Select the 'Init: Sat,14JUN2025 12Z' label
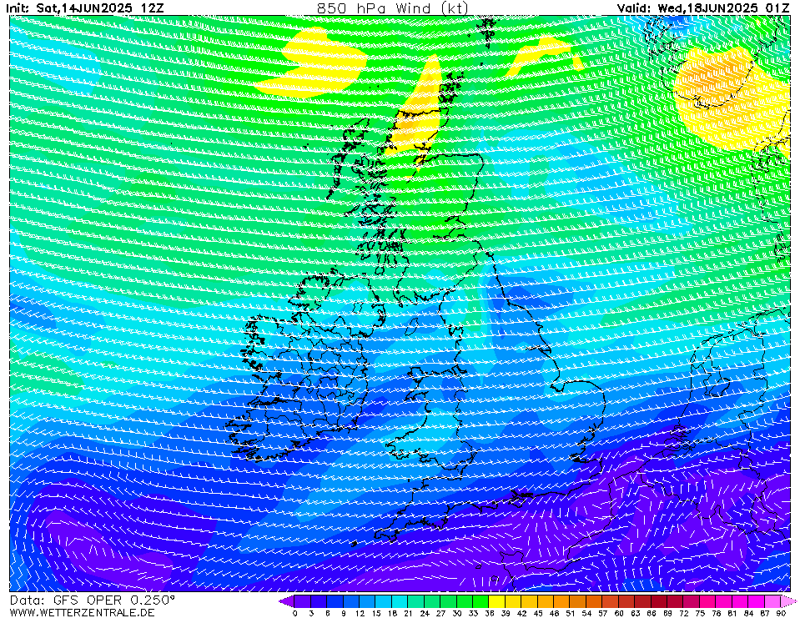This screenshot has height=618, width=800. tap(85, 8)
